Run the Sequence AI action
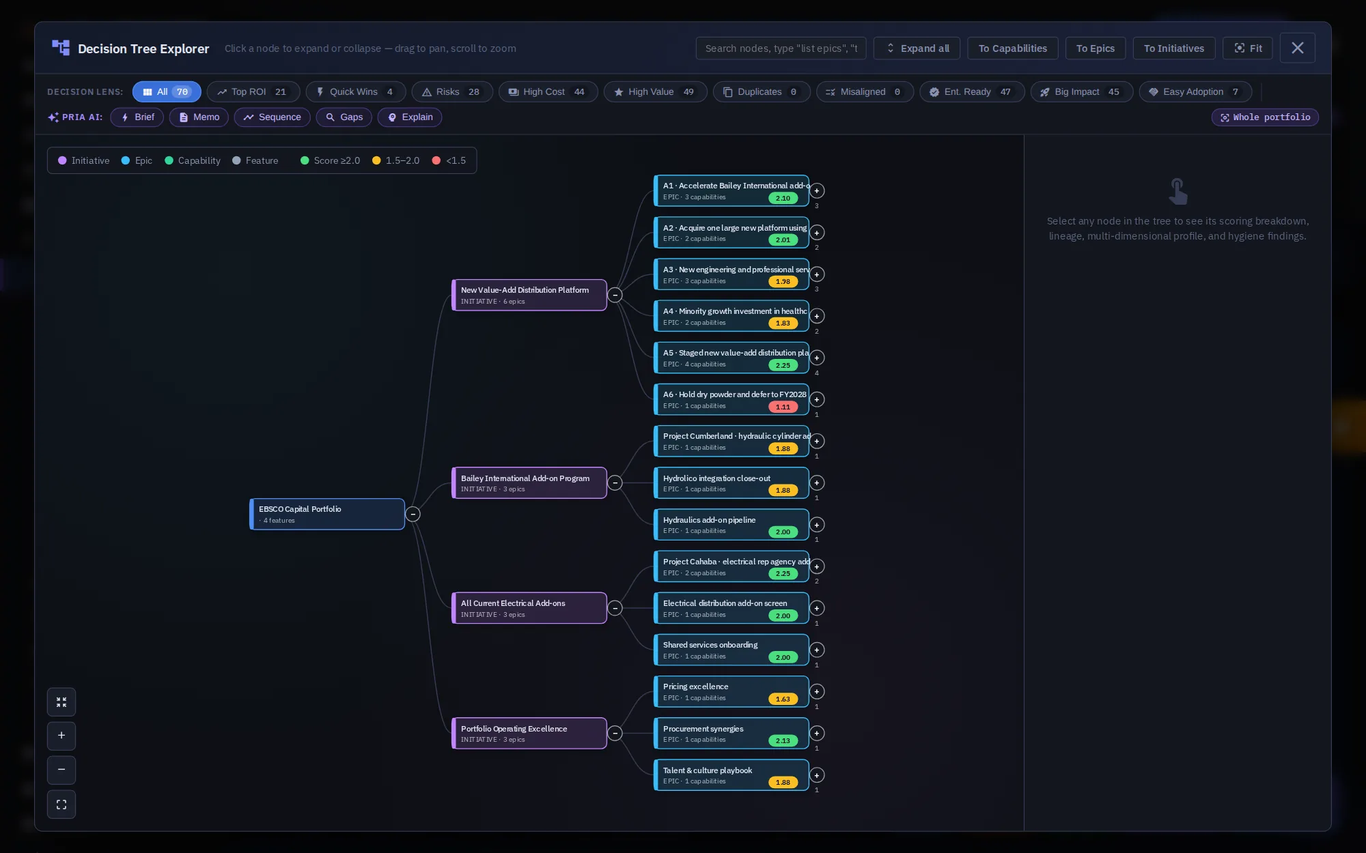Viewport: 1366px width, 853px height. [272, 117]
